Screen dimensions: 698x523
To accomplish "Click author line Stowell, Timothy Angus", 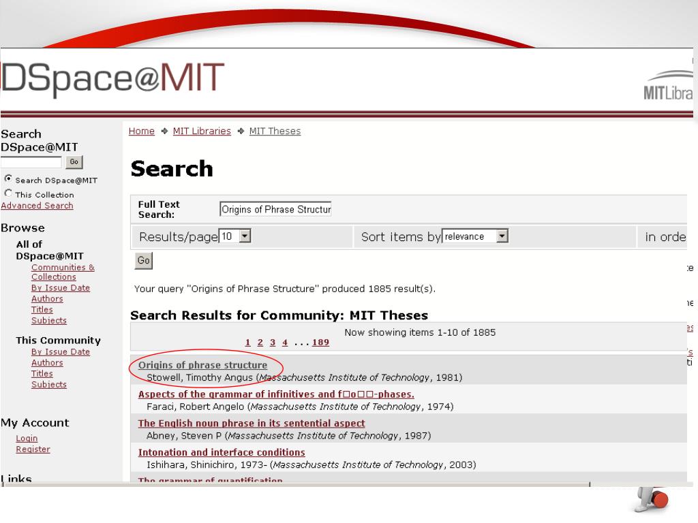I will tap(305, 377).
